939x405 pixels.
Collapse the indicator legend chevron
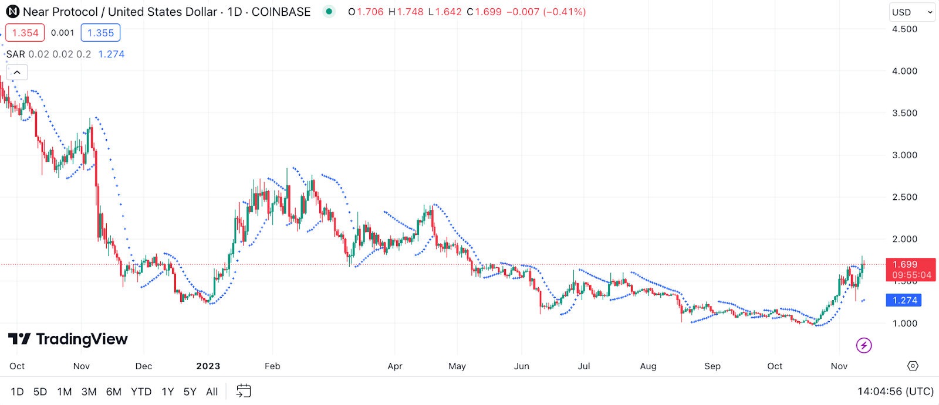point(17,72)
